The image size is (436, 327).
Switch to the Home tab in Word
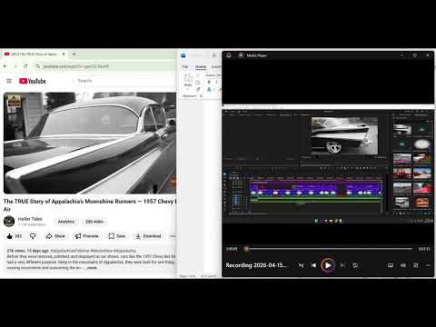(201, 66)
